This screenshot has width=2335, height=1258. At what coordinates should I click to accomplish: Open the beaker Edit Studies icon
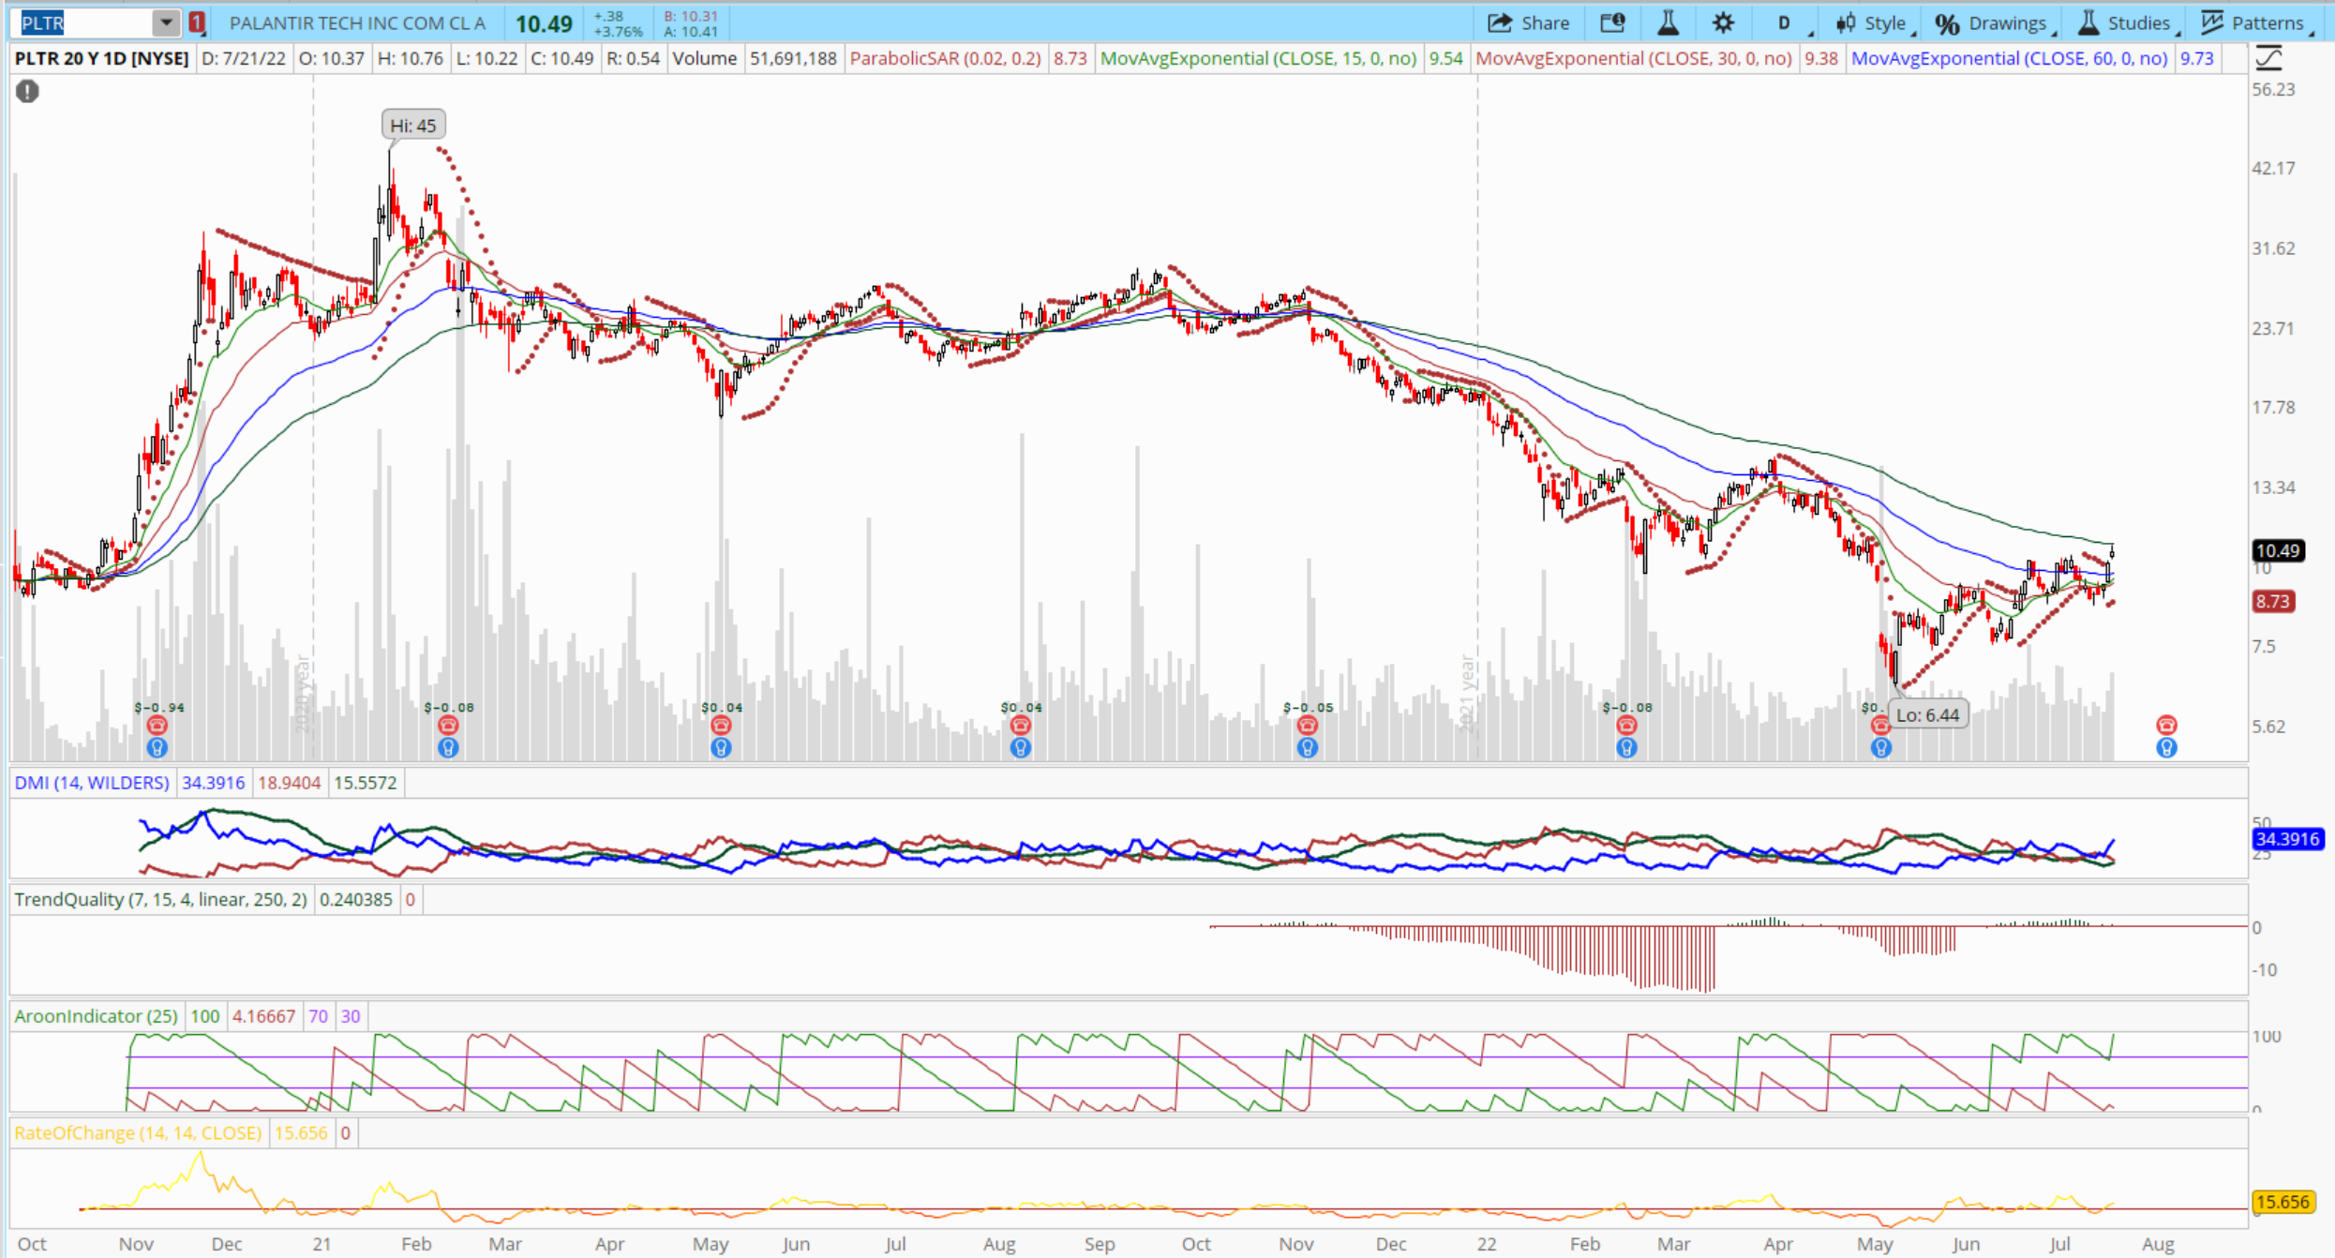[x=1668, y=23]
